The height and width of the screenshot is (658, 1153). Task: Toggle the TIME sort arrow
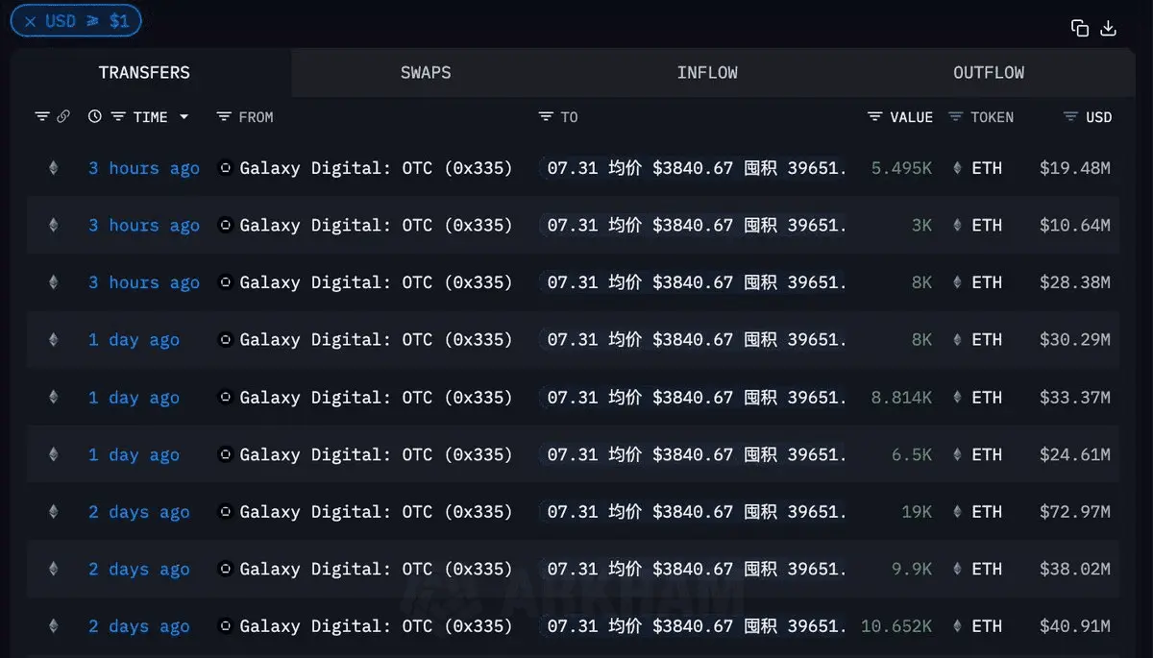point(184,117)
